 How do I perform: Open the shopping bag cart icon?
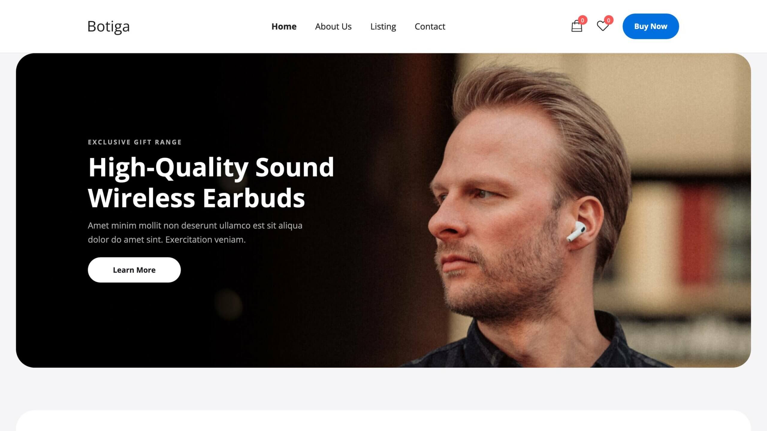pos(576,26)
